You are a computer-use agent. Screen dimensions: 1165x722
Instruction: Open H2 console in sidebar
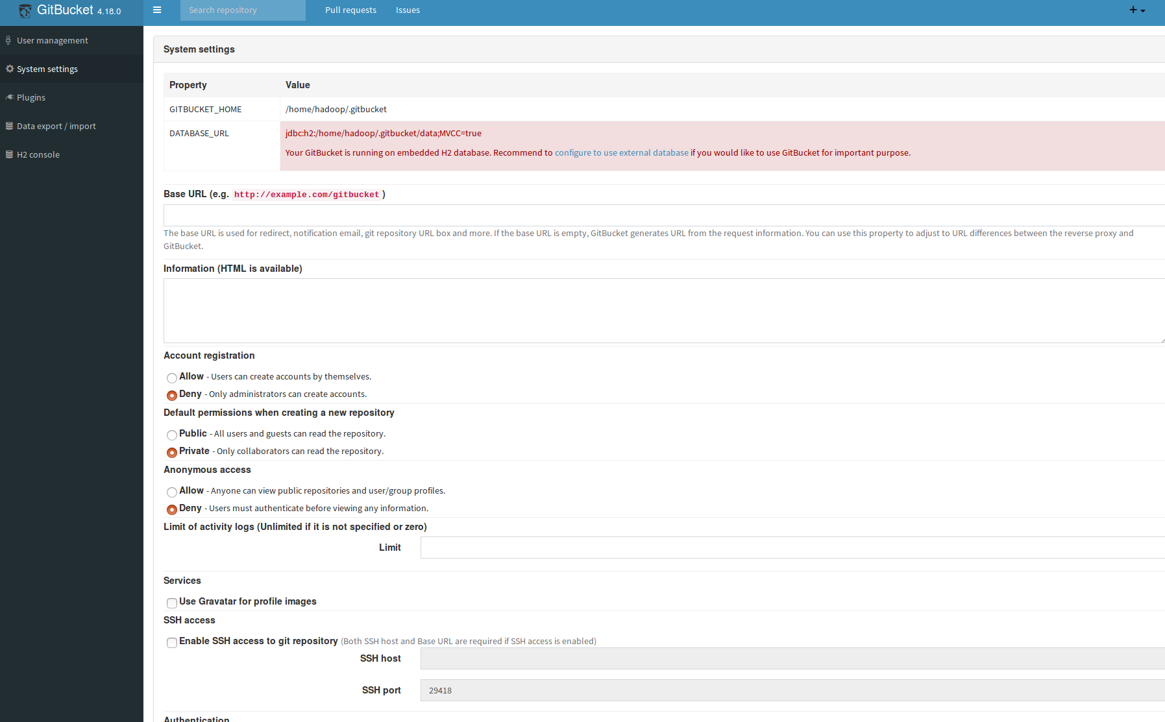(71, 154)
